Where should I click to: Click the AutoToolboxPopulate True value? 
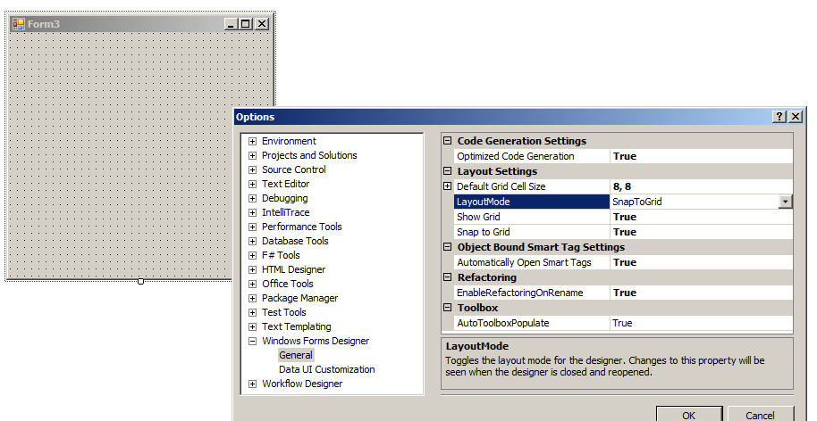(702, 323)
